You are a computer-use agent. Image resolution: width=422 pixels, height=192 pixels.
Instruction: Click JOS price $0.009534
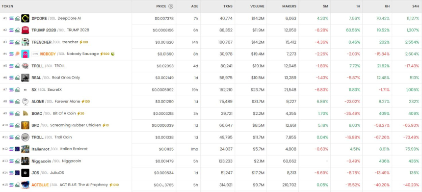pos(164,173)
